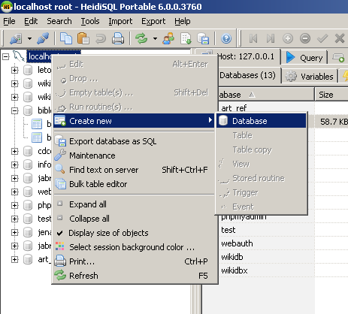
Task: Open the Edit menu
Action: [31, 21]
